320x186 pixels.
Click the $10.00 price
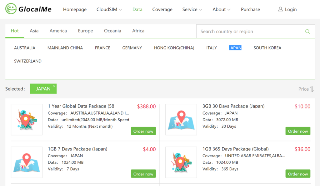[x=302, y=107]
